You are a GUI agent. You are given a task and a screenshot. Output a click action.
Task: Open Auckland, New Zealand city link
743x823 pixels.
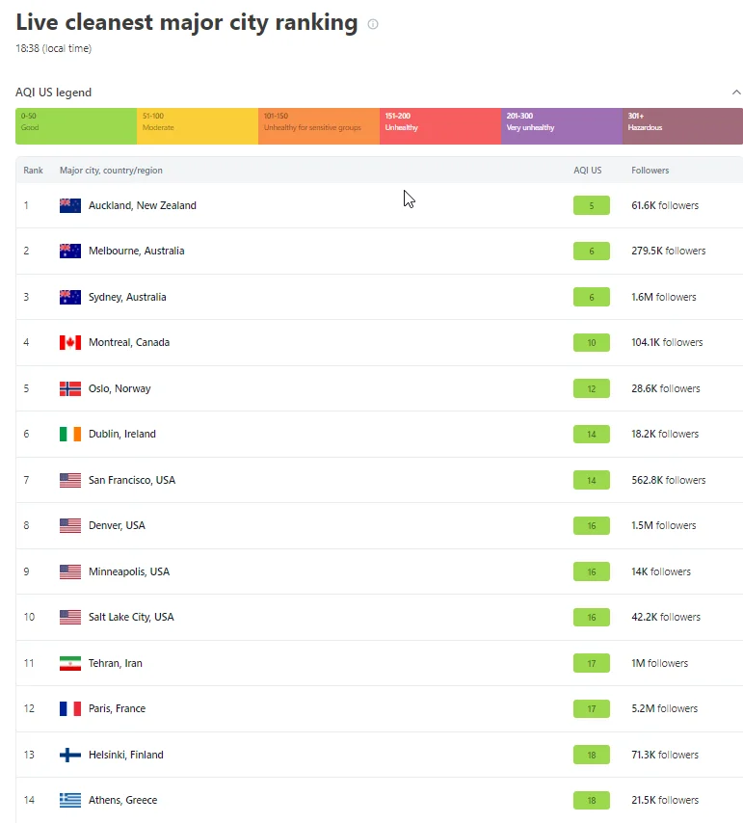click(142, 205)
